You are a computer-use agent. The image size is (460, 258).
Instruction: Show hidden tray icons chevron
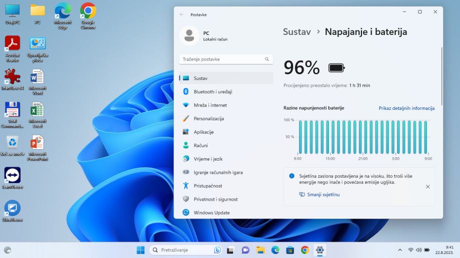coord(400,250)
